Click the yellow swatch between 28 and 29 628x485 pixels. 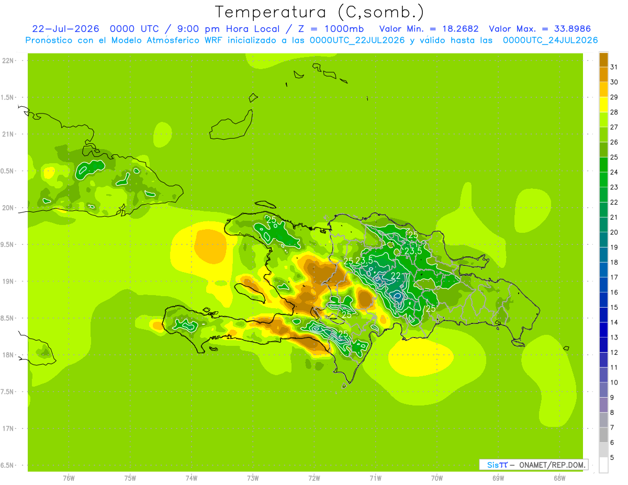click(x=603, y=105)
